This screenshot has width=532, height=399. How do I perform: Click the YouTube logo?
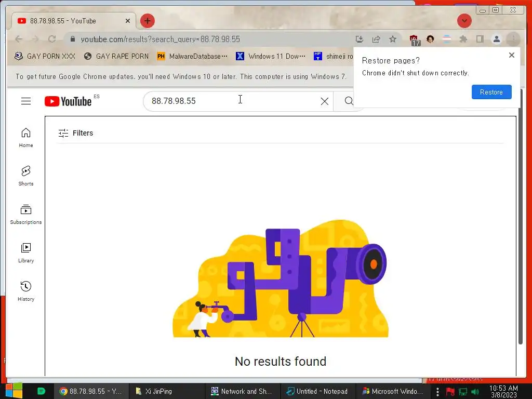pyautogui.click(x=68, y=101)
